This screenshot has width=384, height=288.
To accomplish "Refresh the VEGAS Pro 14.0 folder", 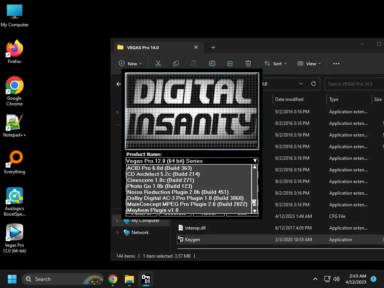I will point(313,84).
